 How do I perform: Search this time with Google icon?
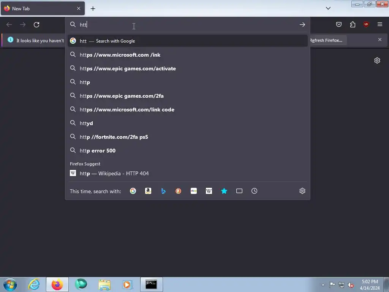133,191
